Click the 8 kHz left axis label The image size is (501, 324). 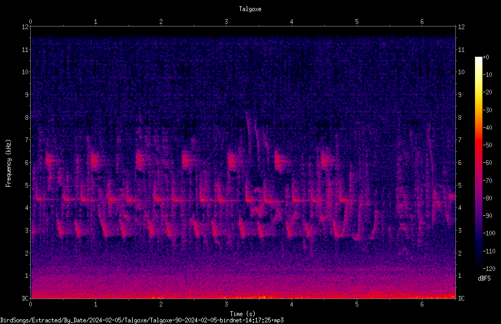coord(26,118)
